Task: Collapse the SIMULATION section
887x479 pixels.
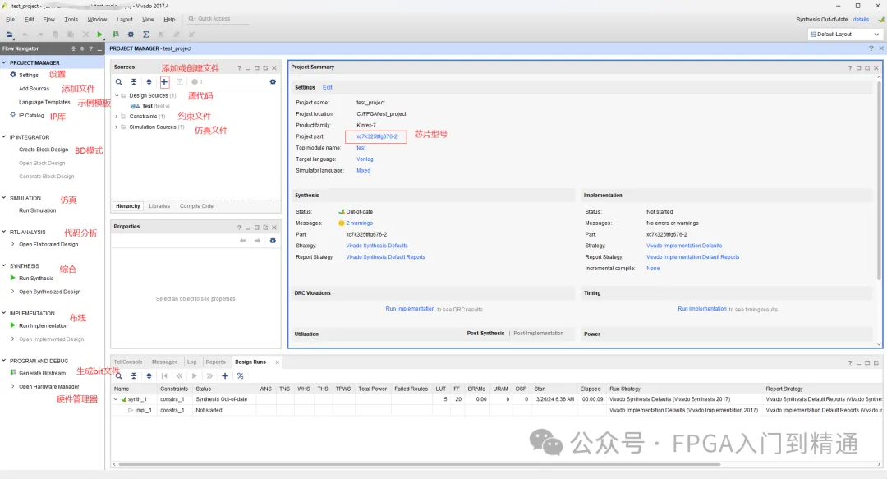Action: click(4, 198)
